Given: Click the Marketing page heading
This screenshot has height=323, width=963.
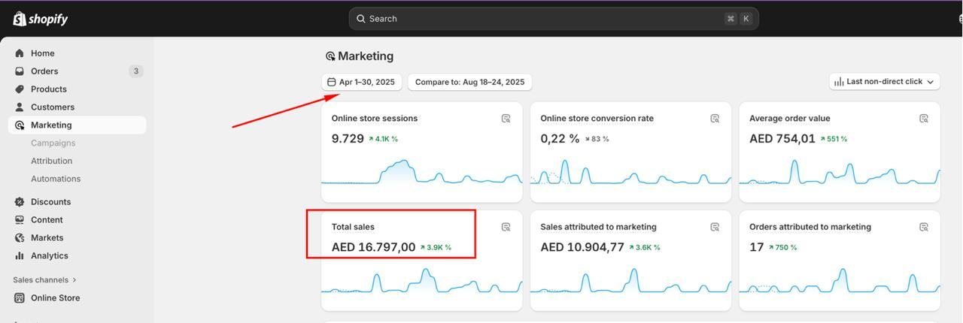Looking at the screenshot, I should [366, 56].
